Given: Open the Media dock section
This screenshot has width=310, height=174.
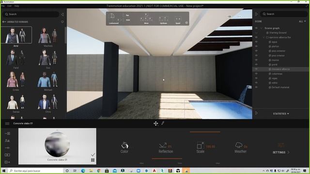Looking at the screenshot, I should pyautogui.click(x=7, y=155).
